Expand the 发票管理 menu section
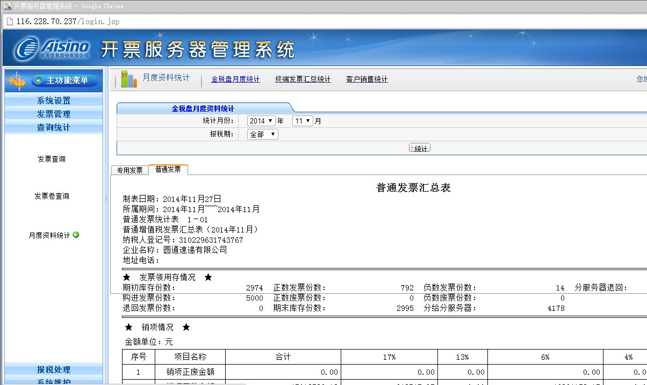647x385 pixels. tap(53, 114)
